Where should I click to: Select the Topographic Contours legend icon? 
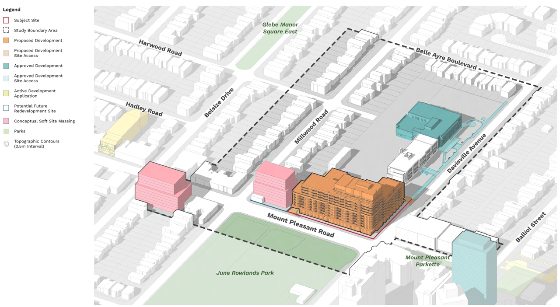click(6, 144)
